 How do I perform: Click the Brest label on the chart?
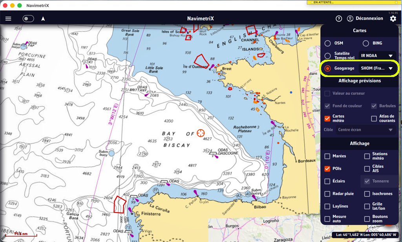coord(227,69)
